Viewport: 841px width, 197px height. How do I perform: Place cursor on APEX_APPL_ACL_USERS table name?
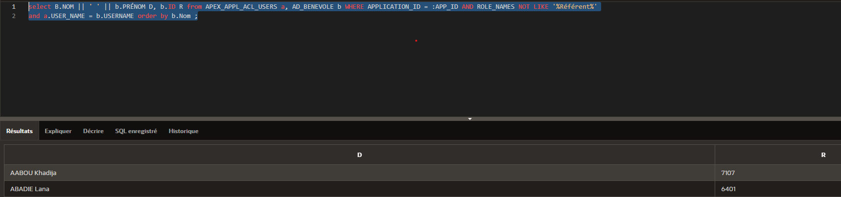click(241, 7)
